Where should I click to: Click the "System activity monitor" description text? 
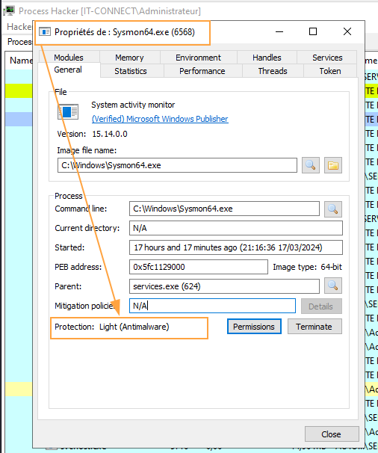(x=133, y=105)
